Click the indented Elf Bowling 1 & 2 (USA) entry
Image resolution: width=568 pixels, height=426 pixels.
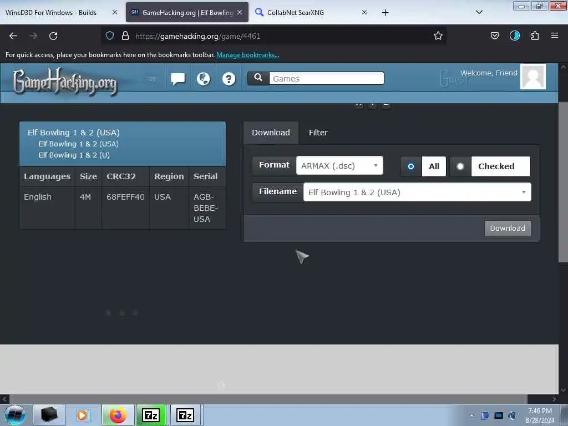click(x=79, y=144)
